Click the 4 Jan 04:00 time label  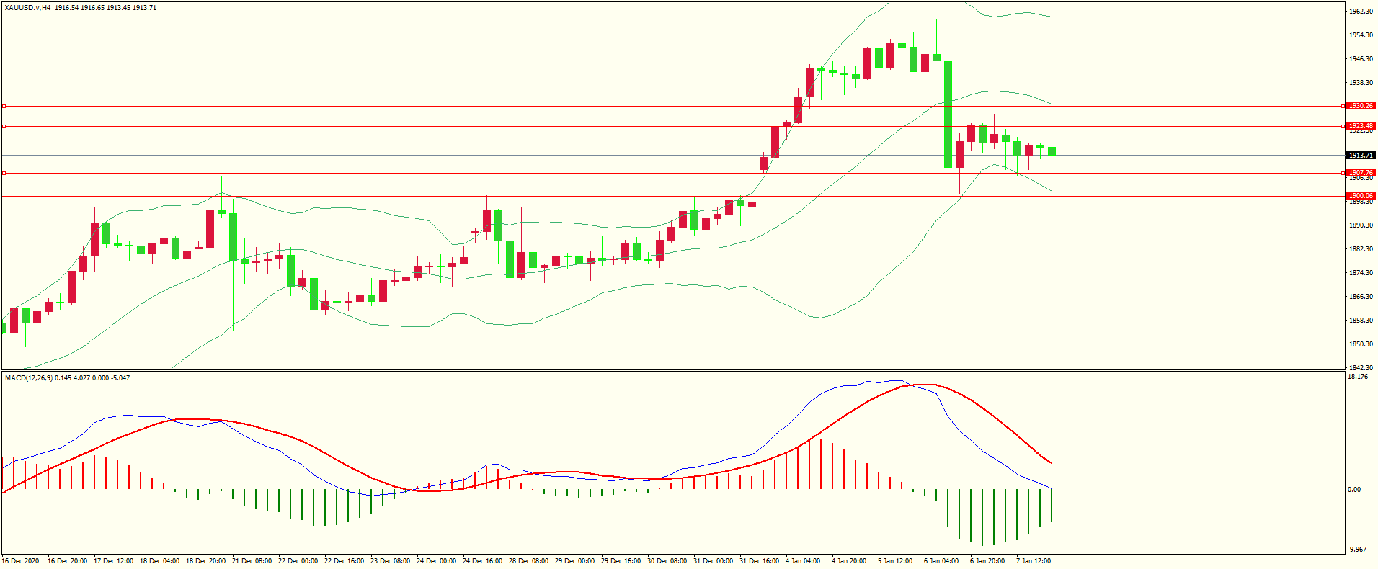802,561
